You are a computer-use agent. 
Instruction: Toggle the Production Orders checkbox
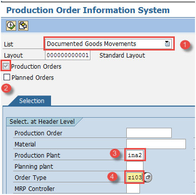coord(6,66)
